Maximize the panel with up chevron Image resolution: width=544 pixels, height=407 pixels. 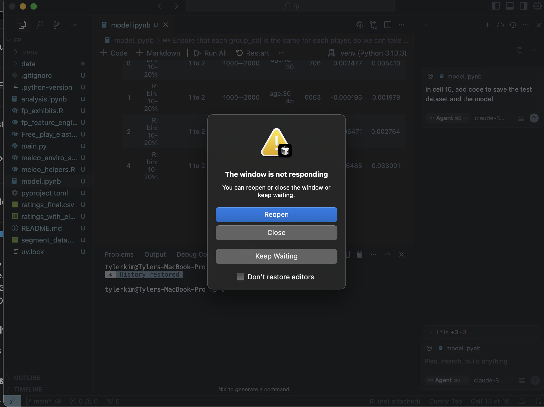point(388,255)
